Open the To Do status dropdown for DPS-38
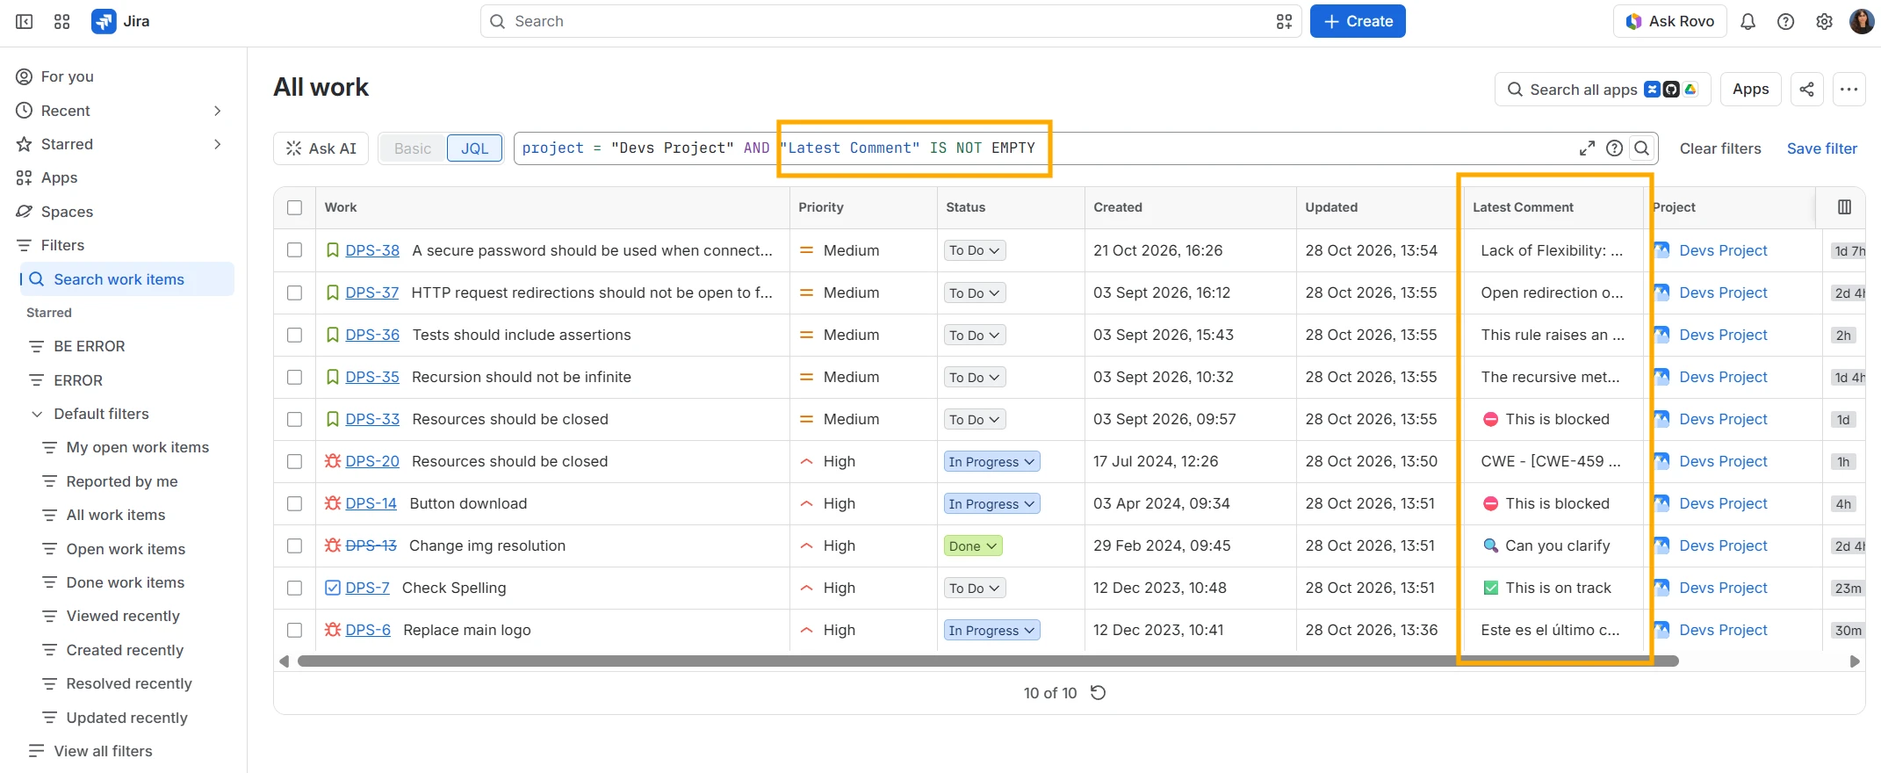1881x773 pixels. [x=975, y=250]
